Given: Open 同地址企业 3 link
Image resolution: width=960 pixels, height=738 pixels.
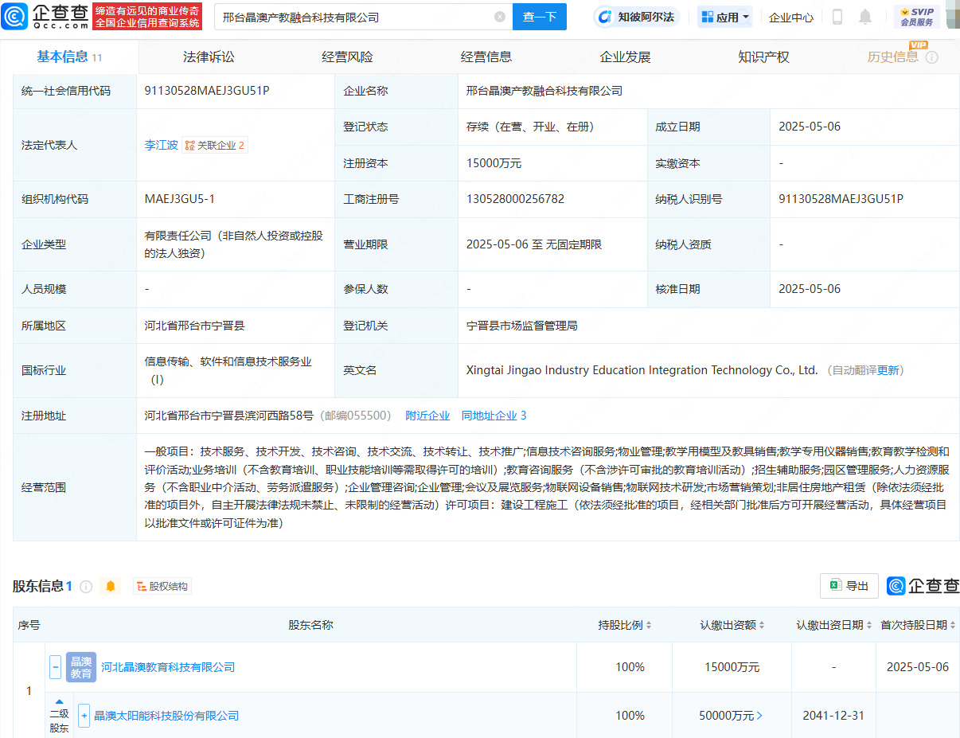Looking at the screenshot, I should tap(494, 416).
